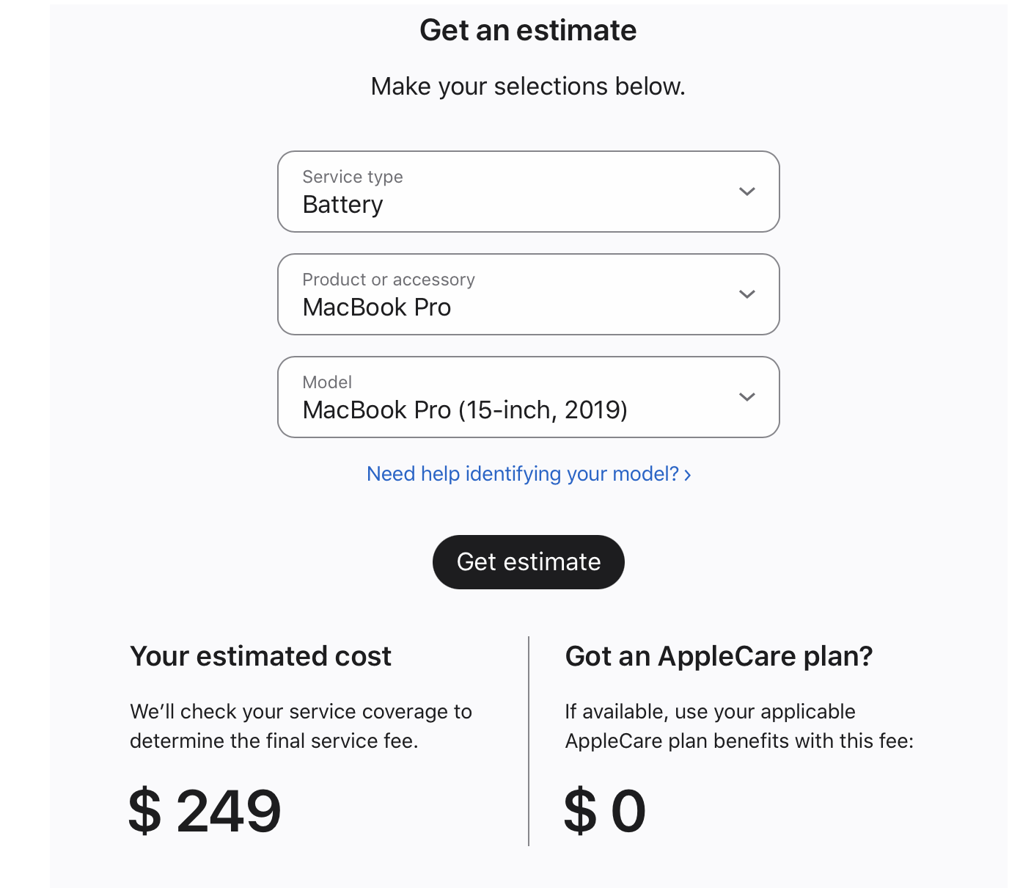This screenshot has height=888, width=1031.
Task: Click the $ 249 estimated price
Action: pyautogui.click(x=205, y=811)
